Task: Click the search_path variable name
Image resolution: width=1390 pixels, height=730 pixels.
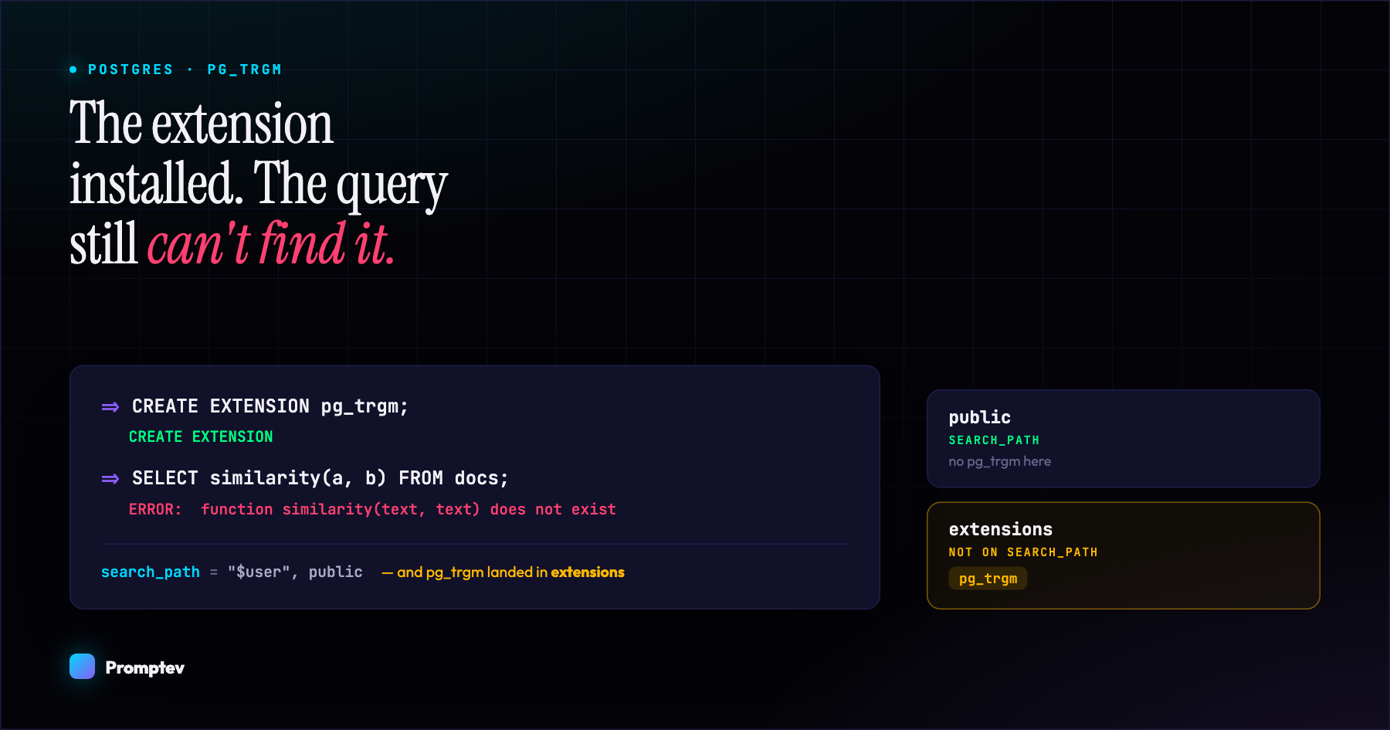Action: tap(151, 572)
